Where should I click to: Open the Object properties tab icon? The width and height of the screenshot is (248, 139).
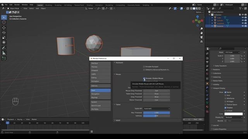pos(207,83)
